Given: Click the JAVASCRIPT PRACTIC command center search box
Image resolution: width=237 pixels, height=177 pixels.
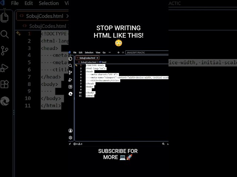Looking at the screenshot, I should 147,52.
